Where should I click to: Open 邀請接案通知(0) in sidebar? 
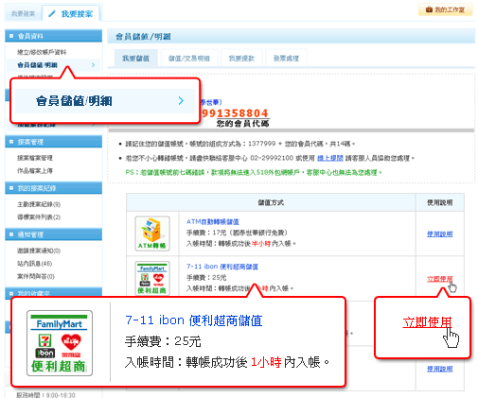tap(39, 251)
